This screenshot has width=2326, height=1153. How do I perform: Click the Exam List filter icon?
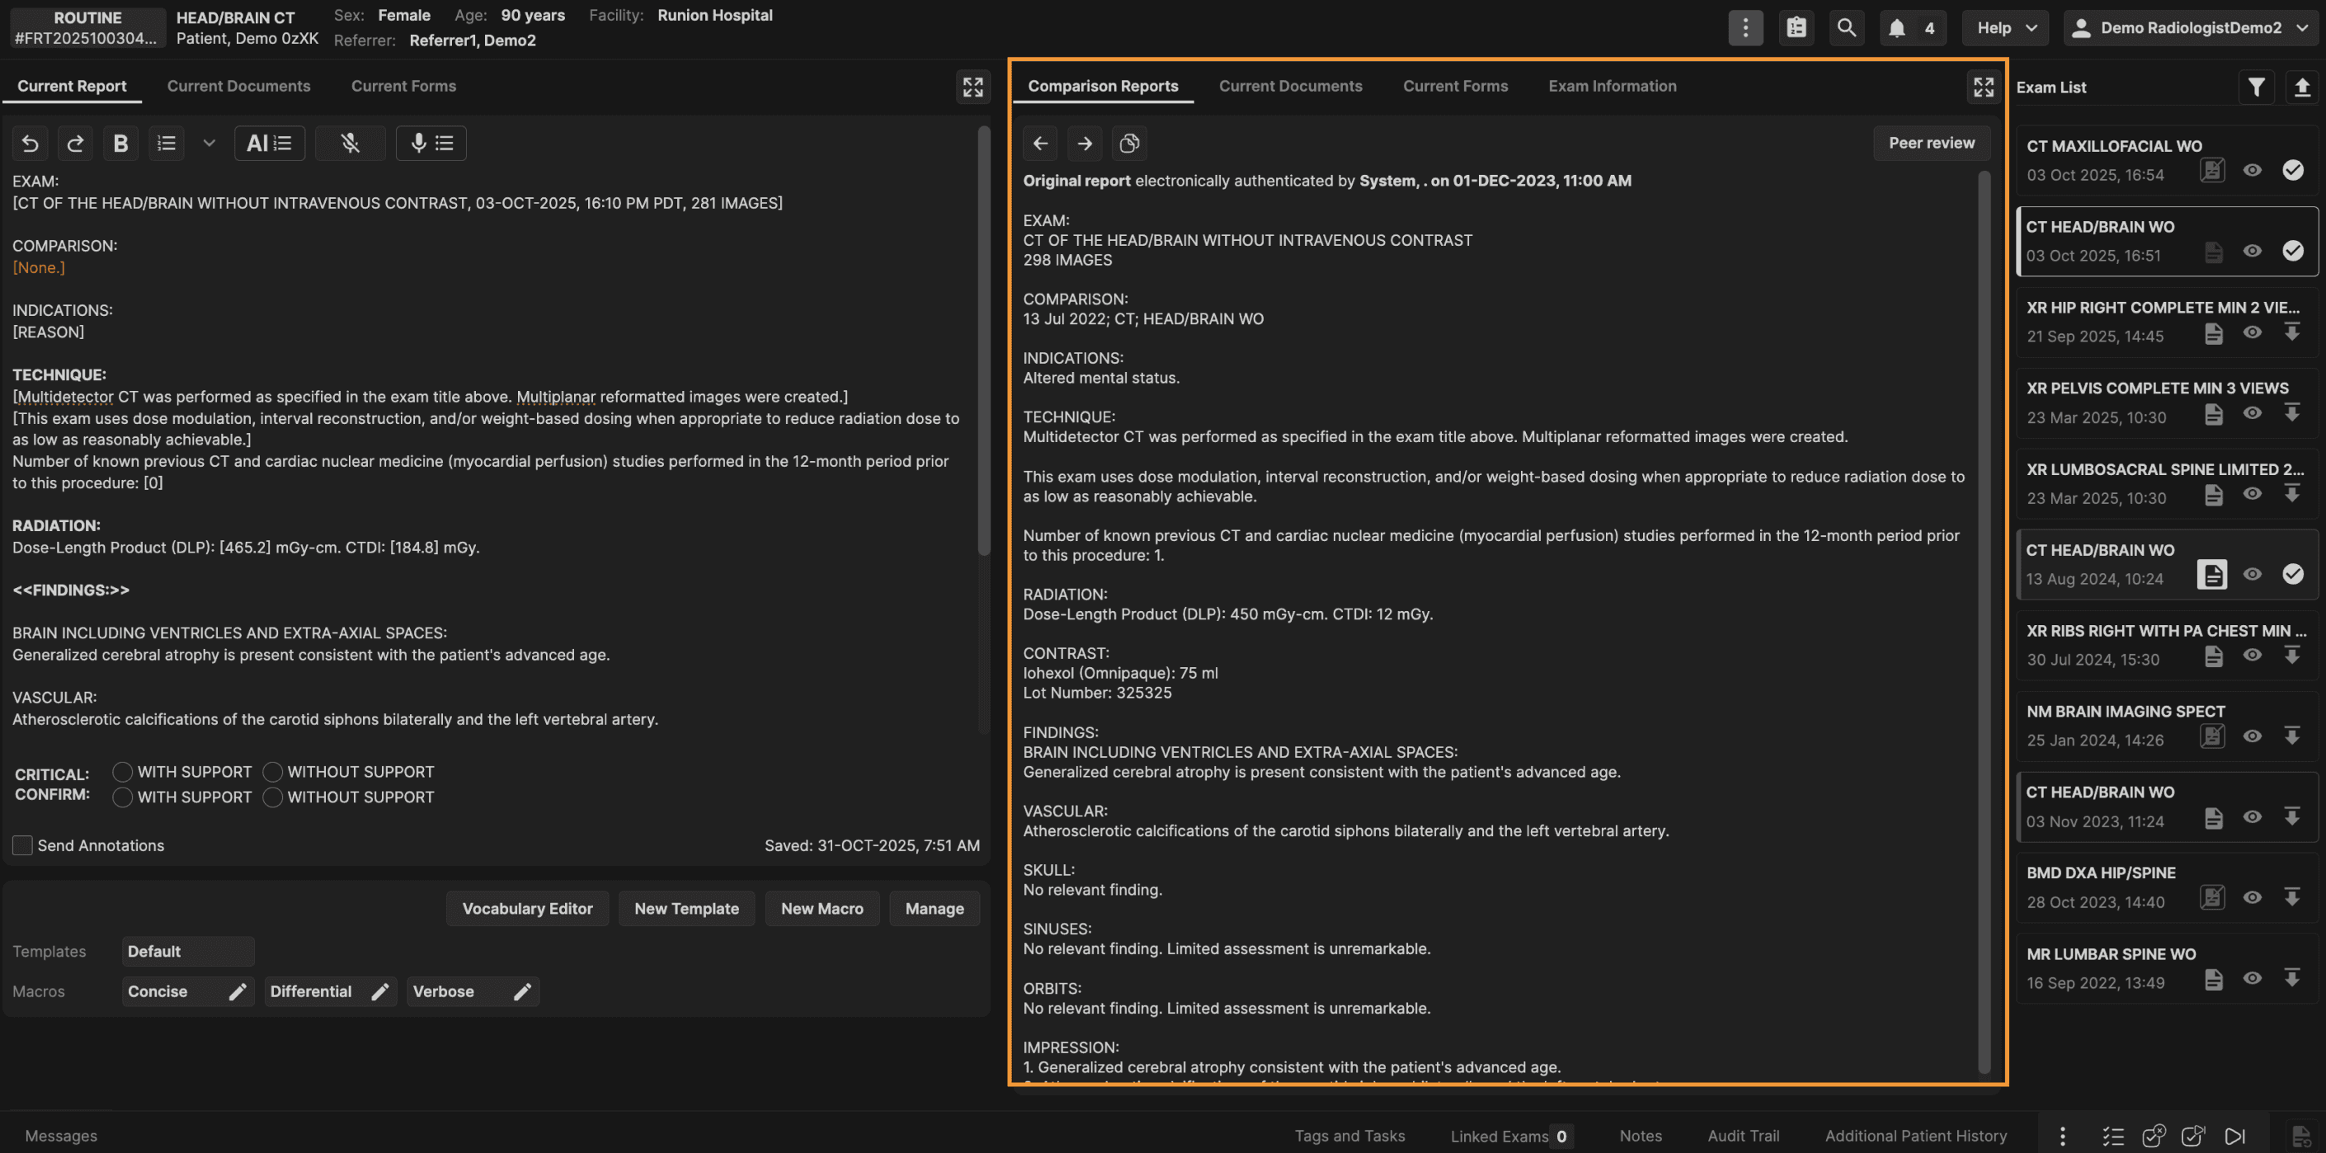(2256, 87)
